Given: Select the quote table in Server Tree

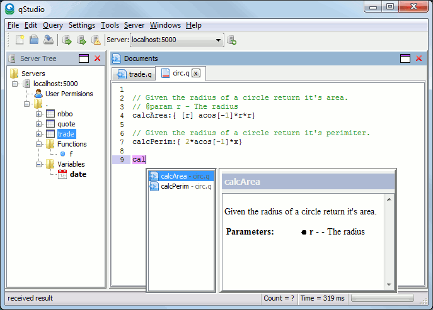Looking at the screenshot, I should tap(66, 124).
